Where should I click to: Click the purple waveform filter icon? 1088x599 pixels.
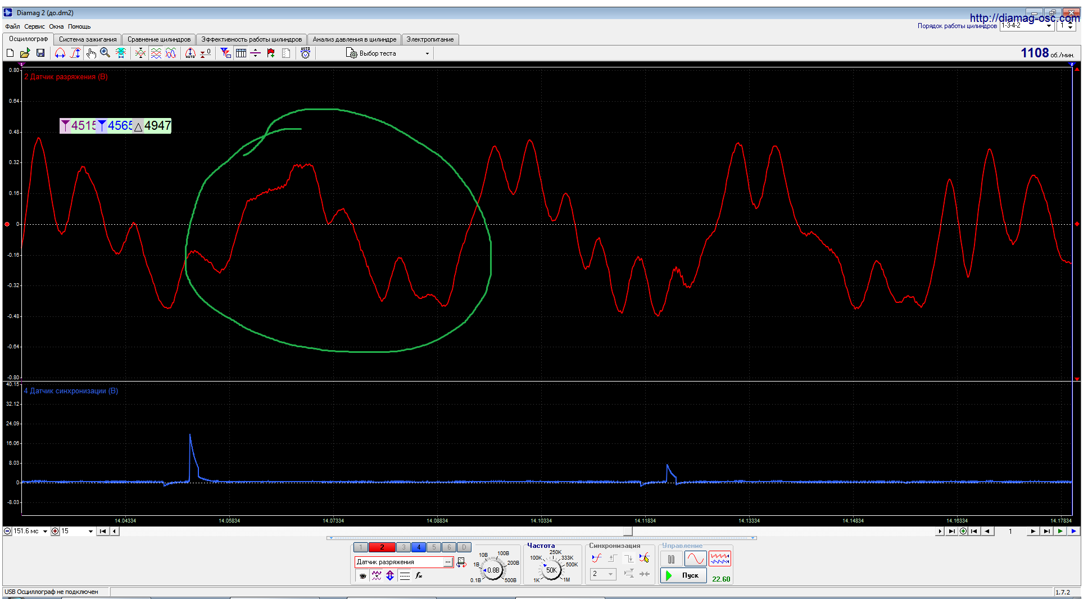click(x=377, y=576)
